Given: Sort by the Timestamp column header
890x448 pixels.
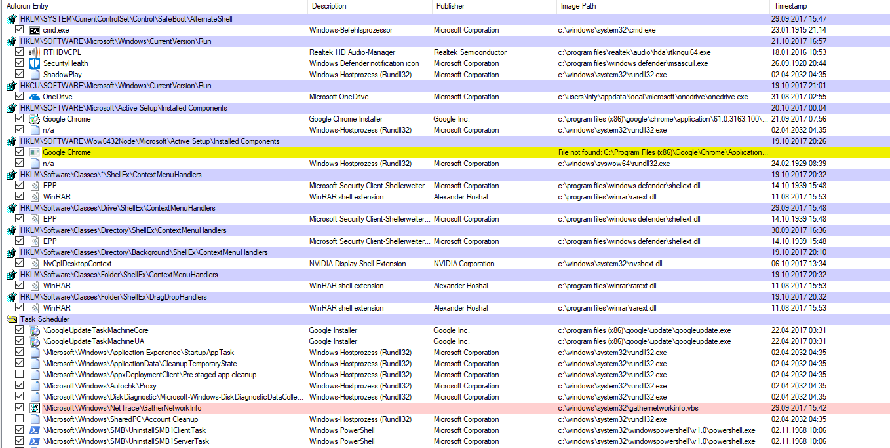Looking at the screenshot, I should 830,6.
